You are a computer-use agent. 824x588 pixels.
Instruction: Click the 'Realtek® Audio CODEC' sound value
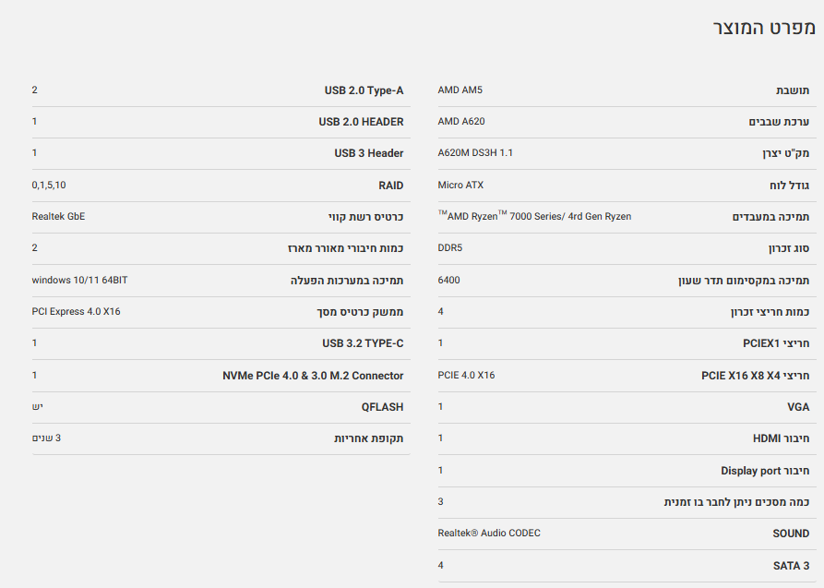point(489,534)
